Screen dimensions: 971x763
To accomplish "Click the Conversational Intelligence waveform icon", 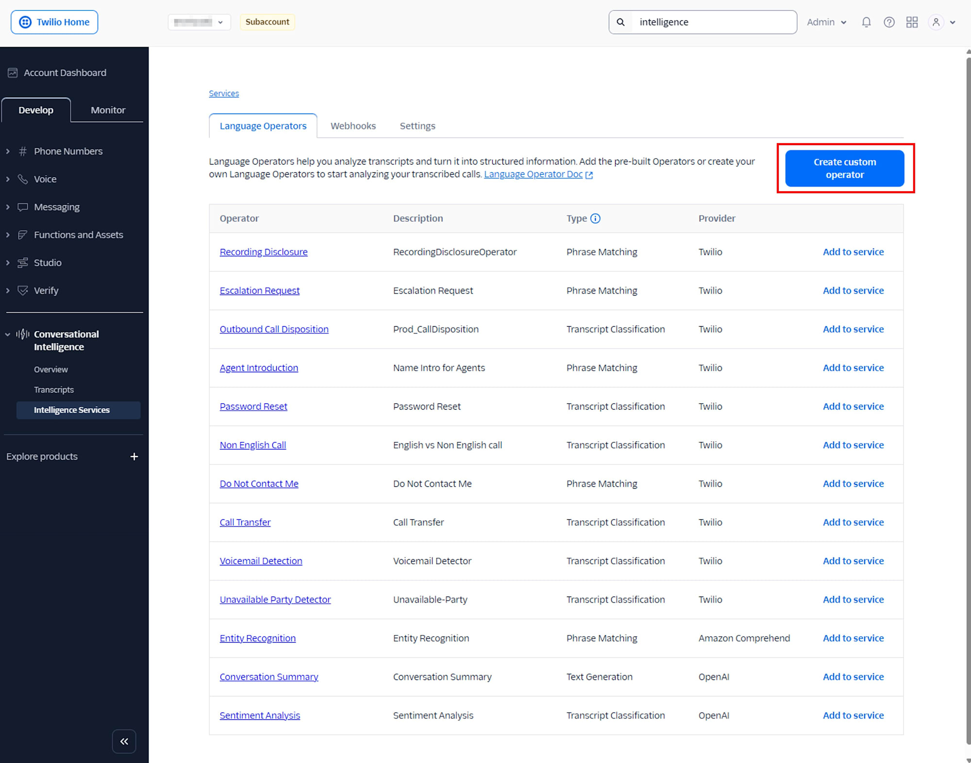I will [22, 334].
